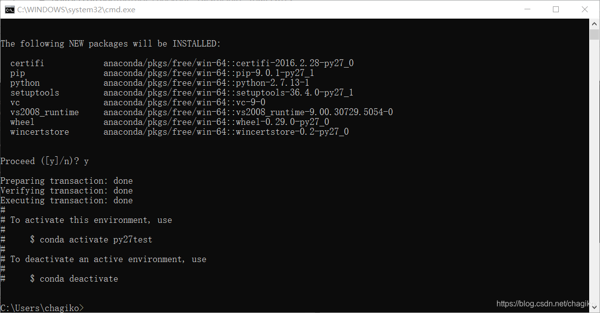The height and width of the screenshot is (313, 600).
Task: Click the Verifying transaction: done line
Action: pos(67,190)
